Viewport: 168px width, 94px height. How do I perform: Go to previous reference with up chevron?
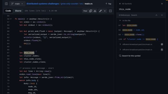156,15
